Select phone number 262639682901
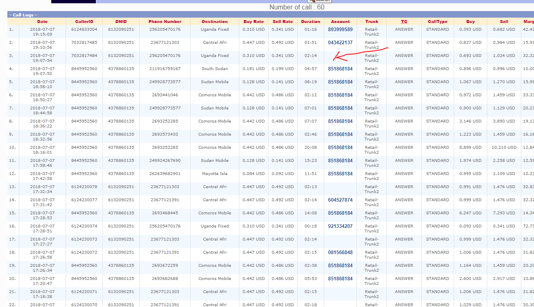534x307 pixels. [165, 174]
